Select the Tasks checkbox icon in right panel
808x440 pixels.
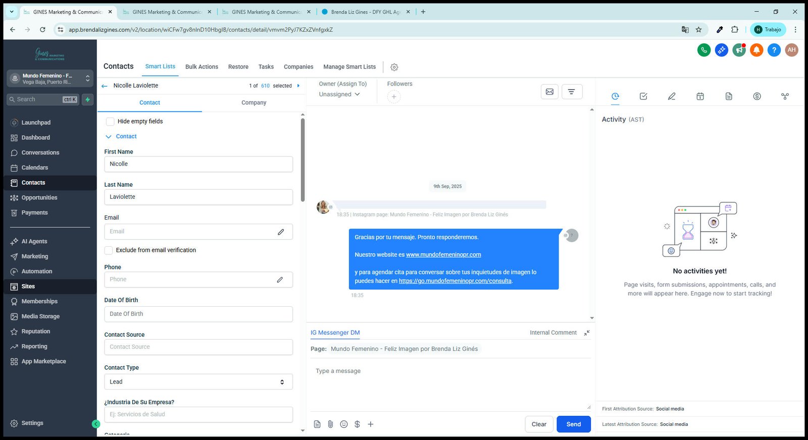(643, 96)
